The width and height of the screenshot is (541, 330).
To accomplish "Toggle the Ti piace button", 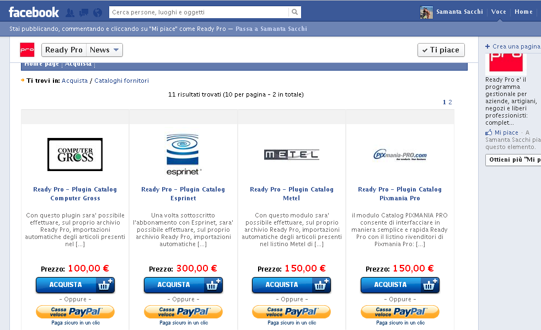I will click(441, 50).
